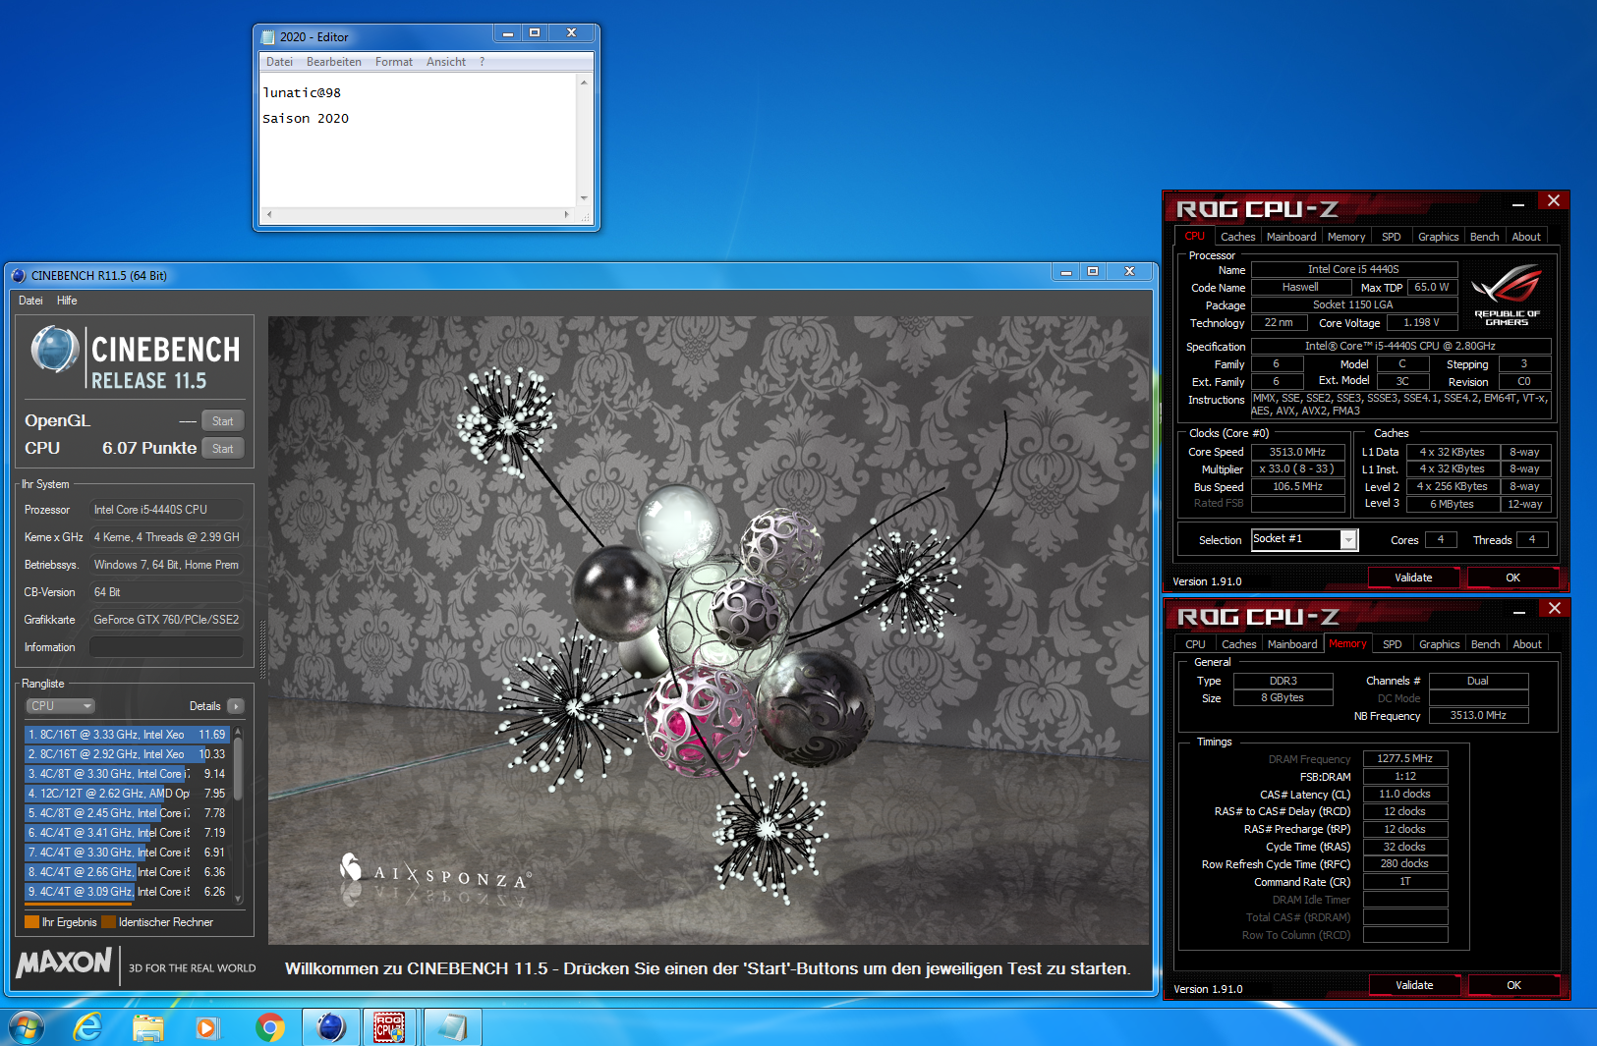Select ranking row 5 4C/8T @ 2.45 GHz
The image size is (1597, 1046).
[x=127, y=813]
